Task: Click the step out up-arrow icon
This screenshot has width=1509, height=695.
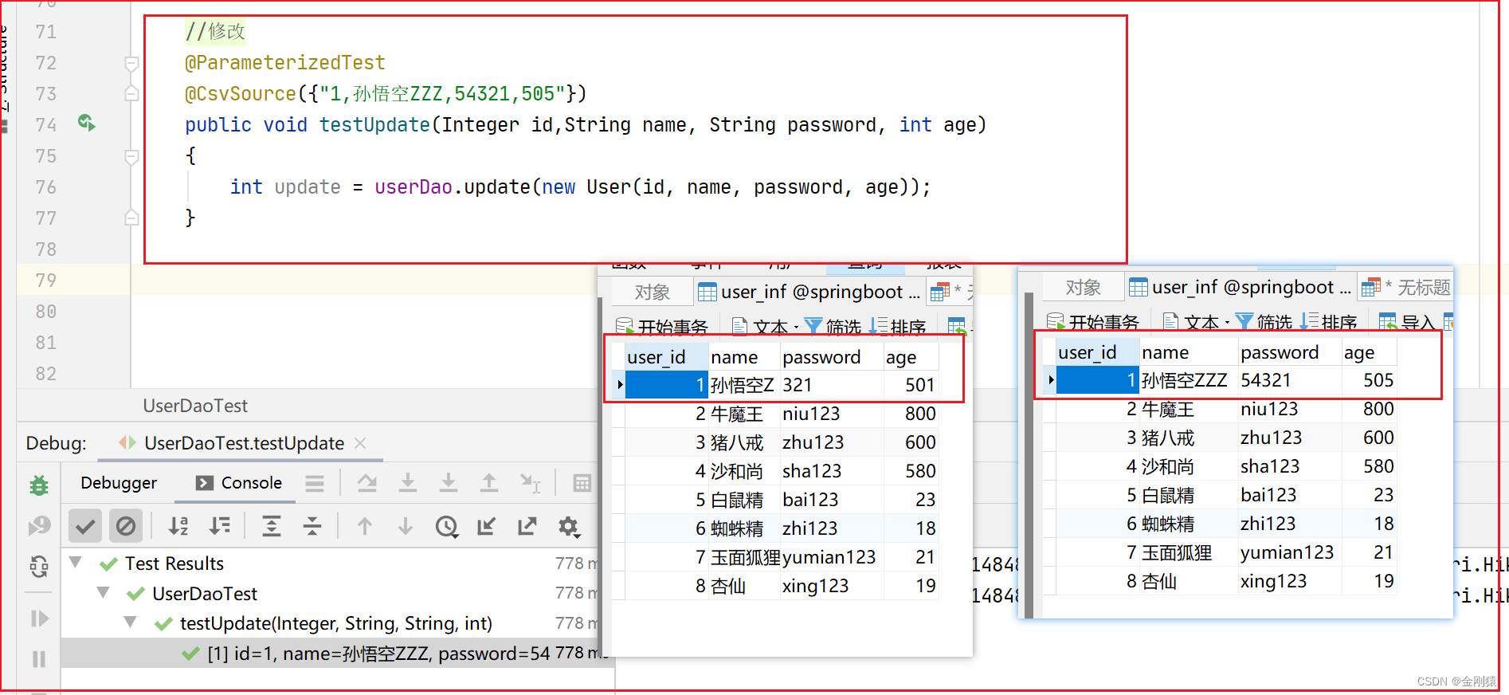Action: 489,483
